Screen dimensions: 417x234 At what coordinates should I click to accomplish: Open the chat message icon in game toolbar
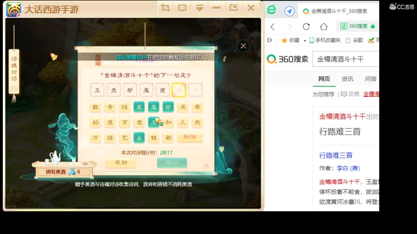tap(182, 8)
